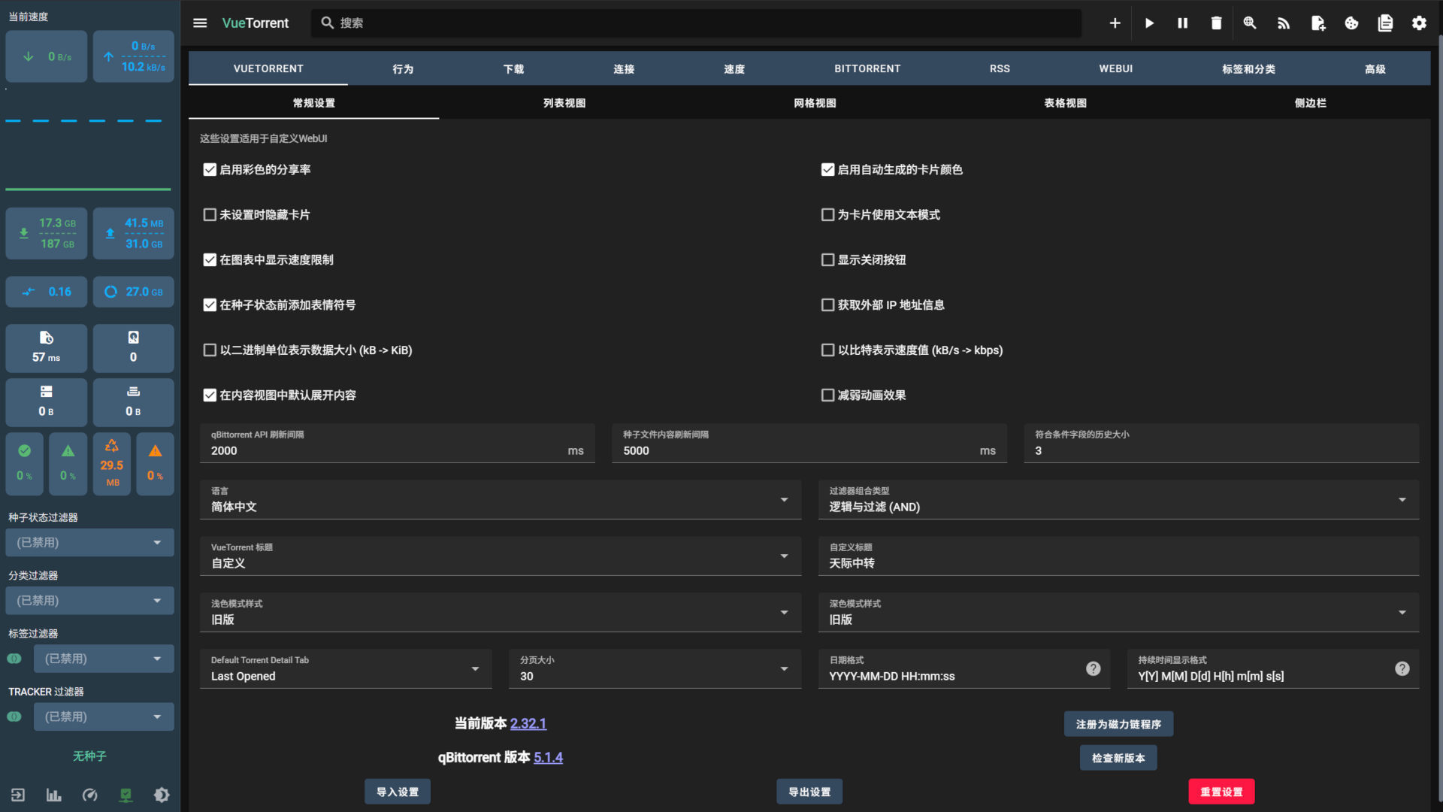This screenshot has width=1443, height=812.
Task: Check 减弱动画效果 checkbox
Action: (x=827, y=395)
